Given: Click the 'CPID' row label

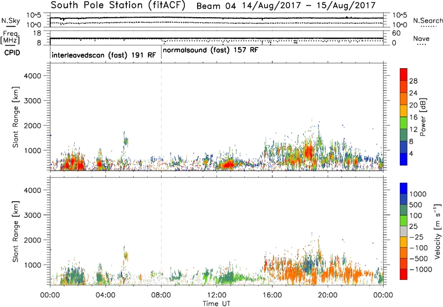Looking at the screenshot, I should pos(12,53).
